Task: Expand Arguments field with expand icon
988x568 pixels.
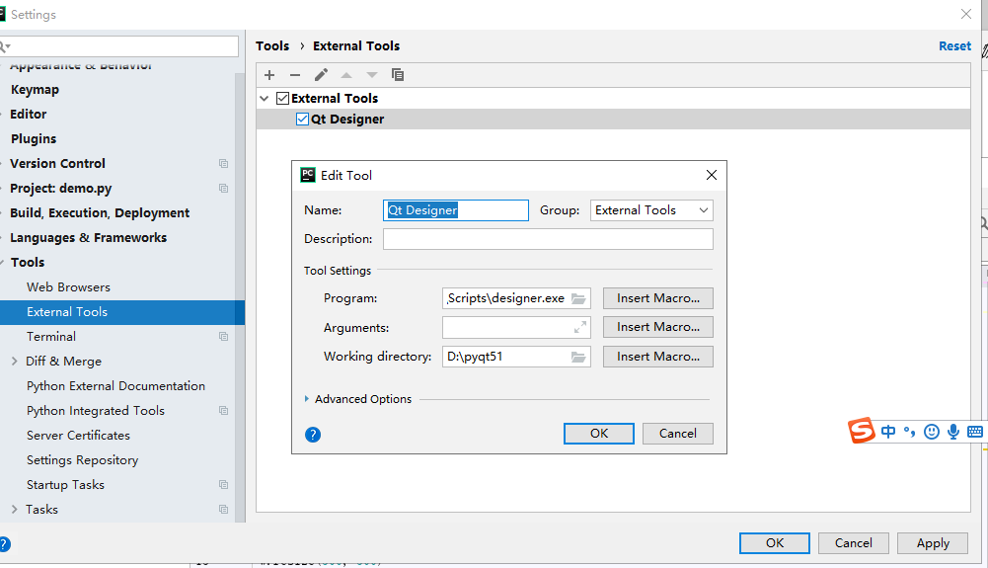Action: 580,327
